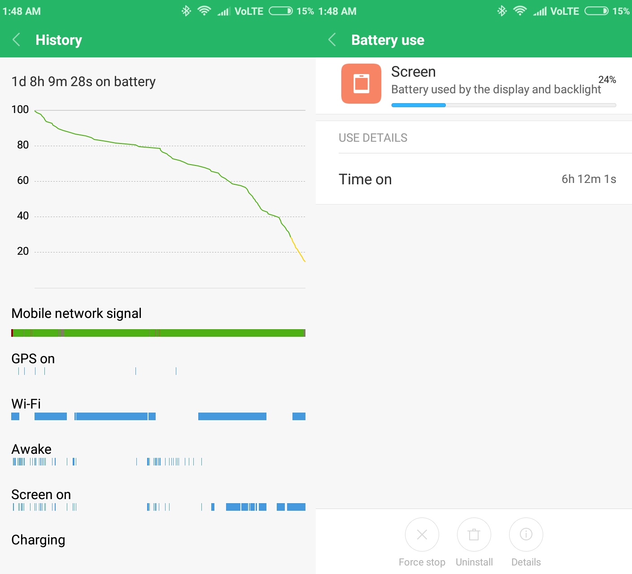Tap the Wi-Fi activity timeline bar
632x574 pixels.
(x=158, y=416)
